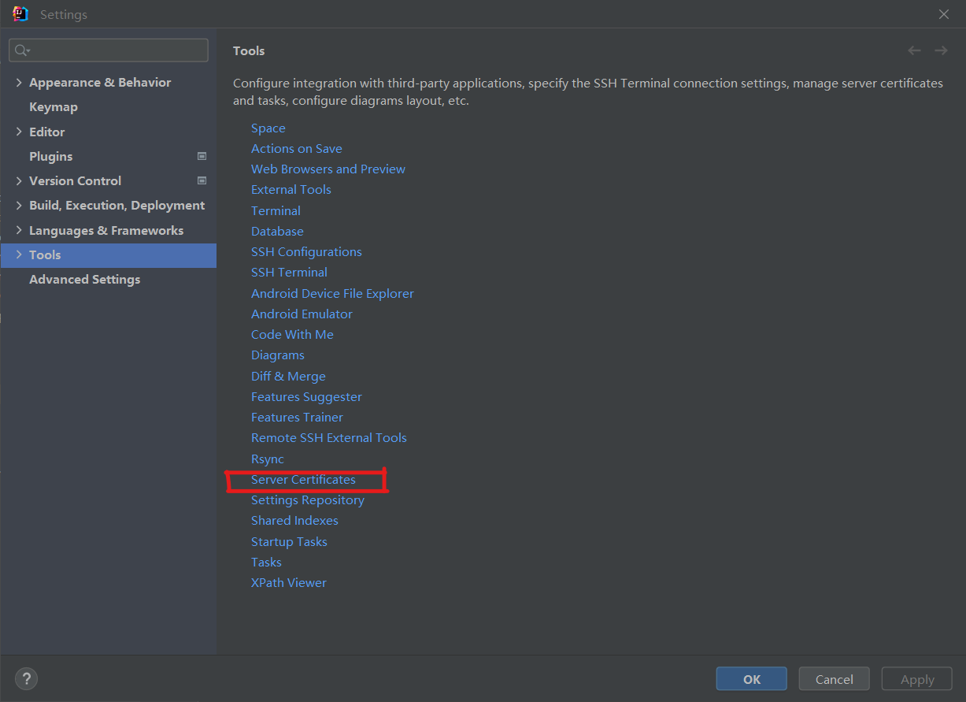The width and height of the screenshot is (966, 702).
Task: Expand the Version Control node arrow
Action: [19, 180]
